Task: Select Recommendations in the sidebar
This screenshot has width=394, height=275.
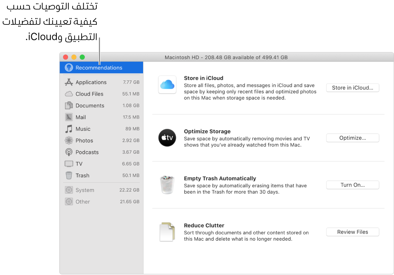Action: (101, 67)
